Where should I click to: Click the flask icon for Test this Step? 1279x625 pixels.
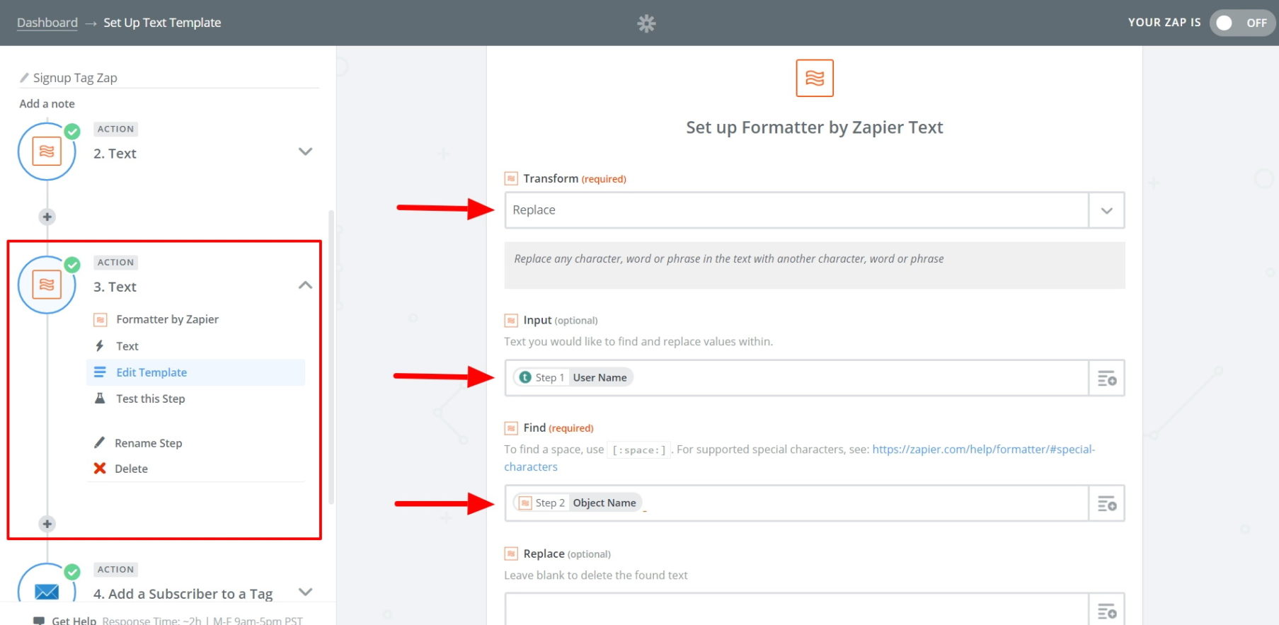coord(100,398)
